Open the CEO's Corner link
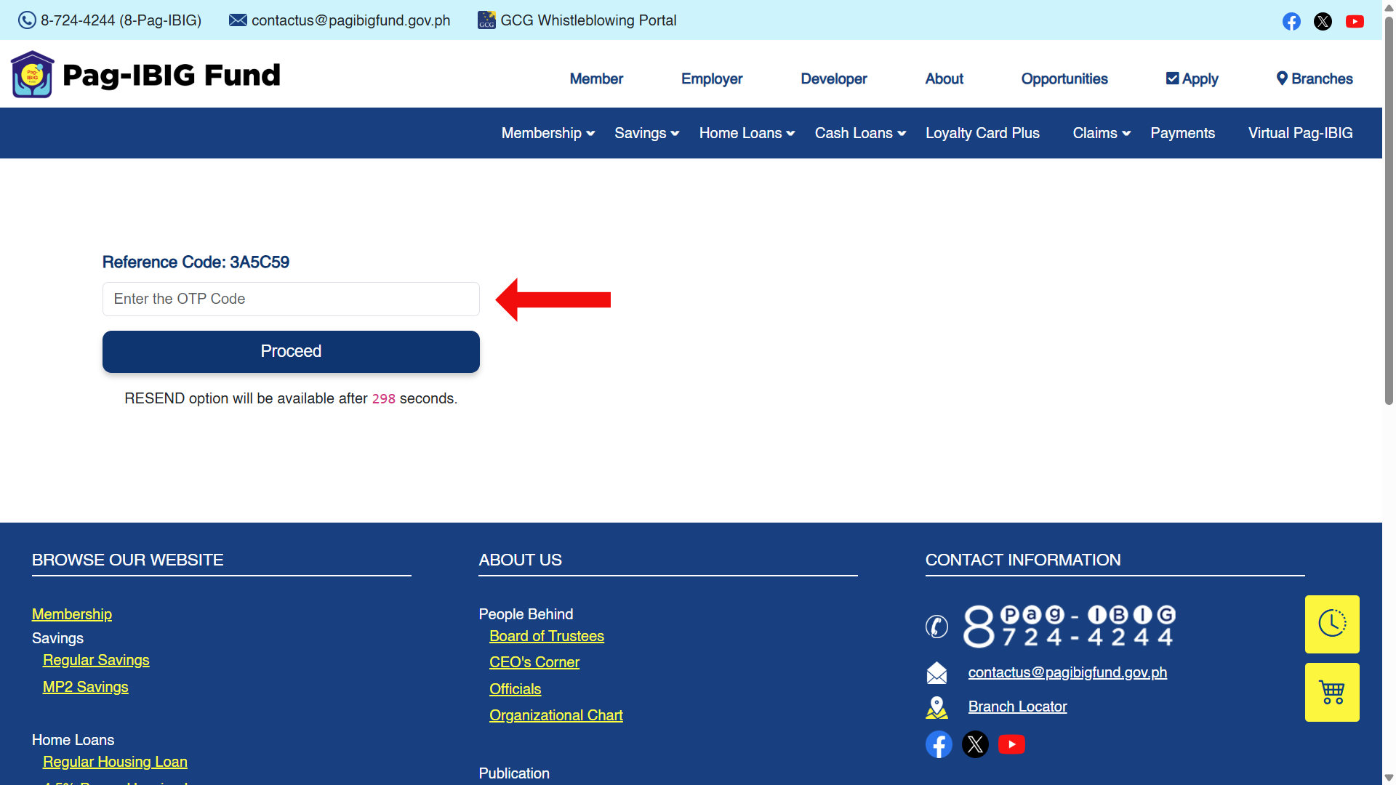This screenshot has height=785, width=1396. pos(534,662)
